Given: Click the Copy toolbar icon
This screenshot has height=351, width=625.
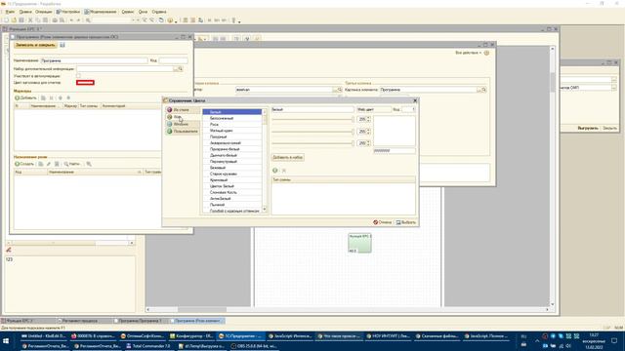Looking at the screenshot, I should tap(38, 19).
